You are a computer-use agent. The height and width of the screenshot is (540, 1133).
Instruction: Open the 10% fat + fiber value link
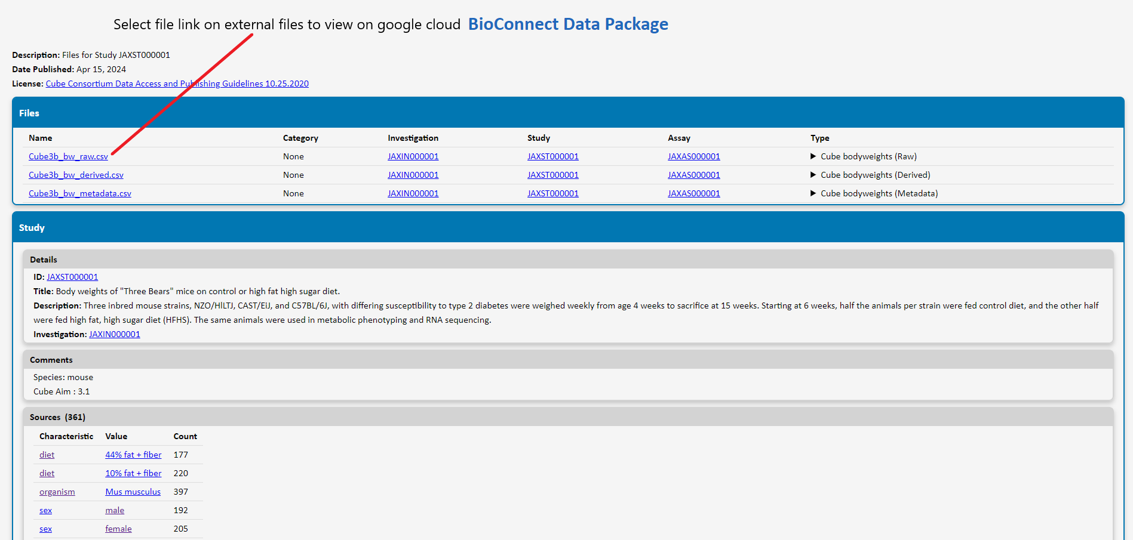click(133, 473)
